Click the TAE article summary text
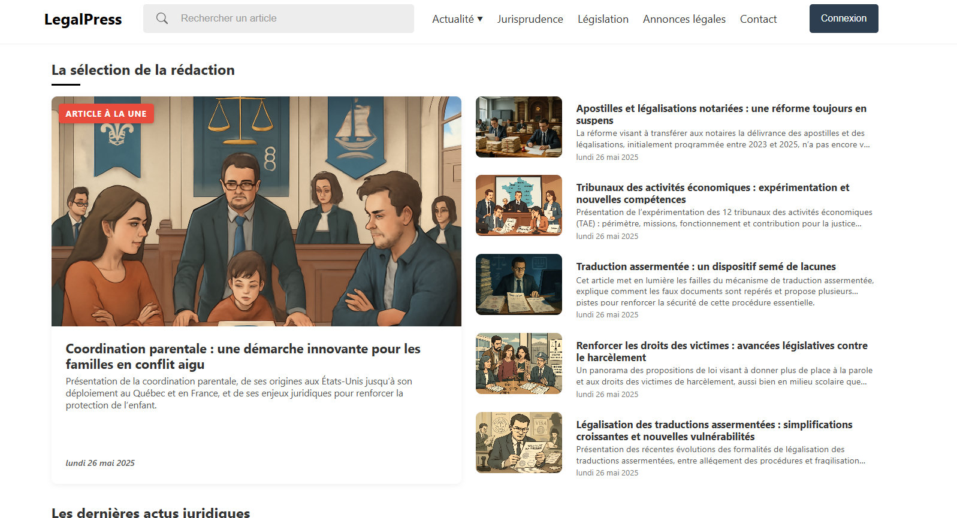Screen dimensions: 957x518 (724, 218)
